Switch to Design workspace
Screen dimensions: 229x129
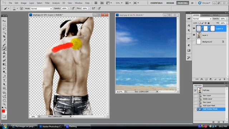170,3
